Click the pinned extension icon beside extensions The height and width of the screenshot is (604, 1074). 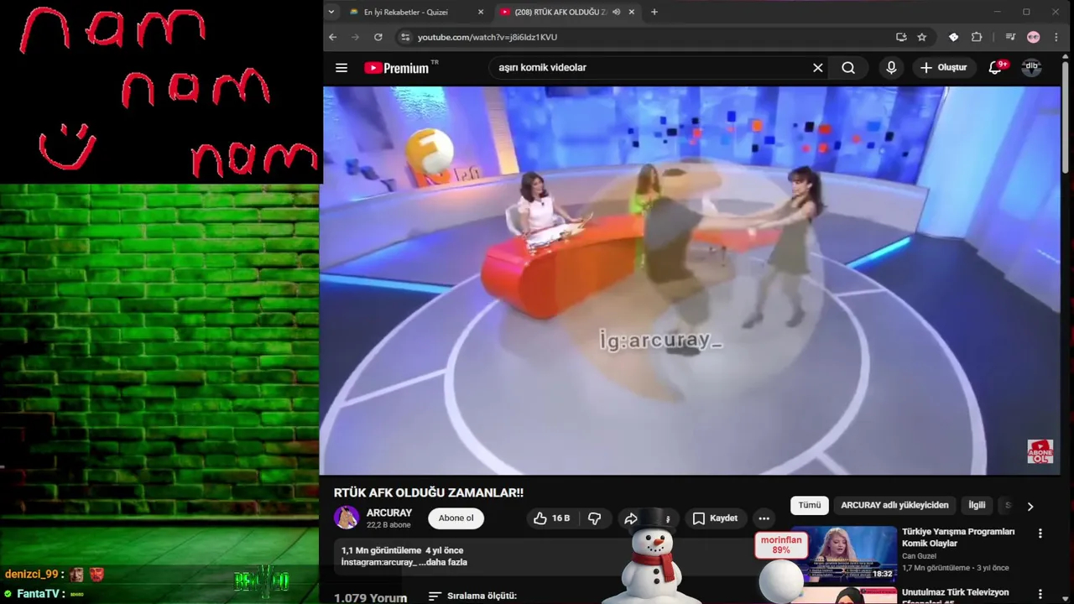(x=953, y=37)
